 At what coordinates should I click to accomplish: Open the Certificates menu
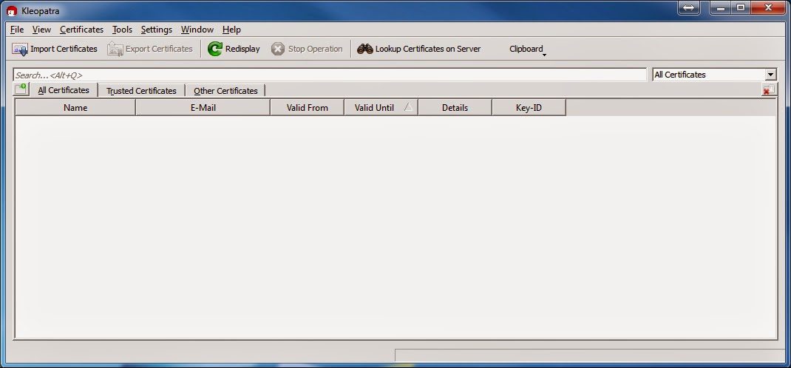81,30
